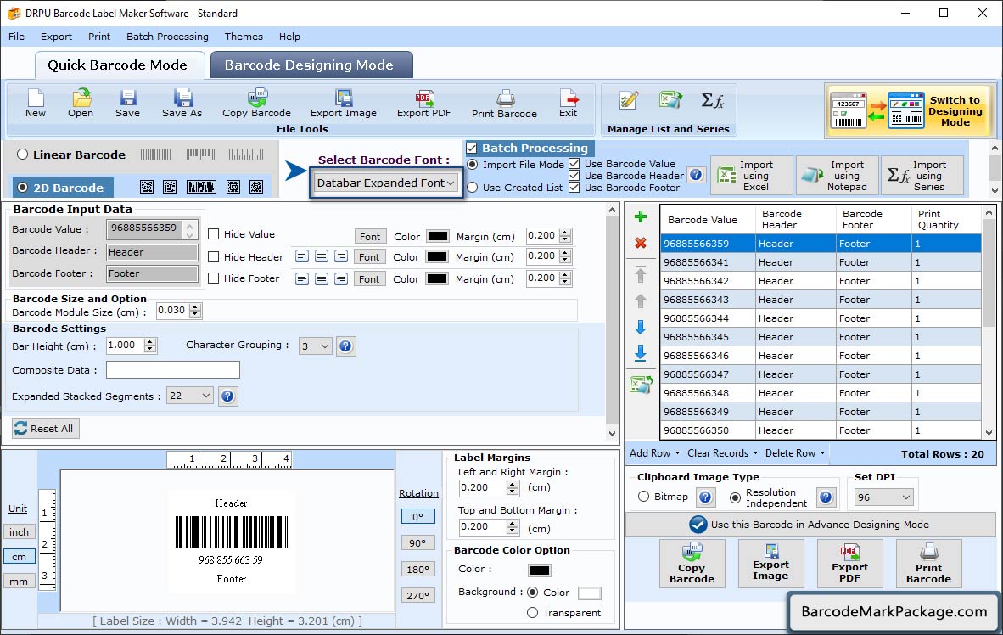This screenshot has height=635, width=1003.
Task: Switch to Barcode Designing Mode tab
Action: (x=311, y=65)
